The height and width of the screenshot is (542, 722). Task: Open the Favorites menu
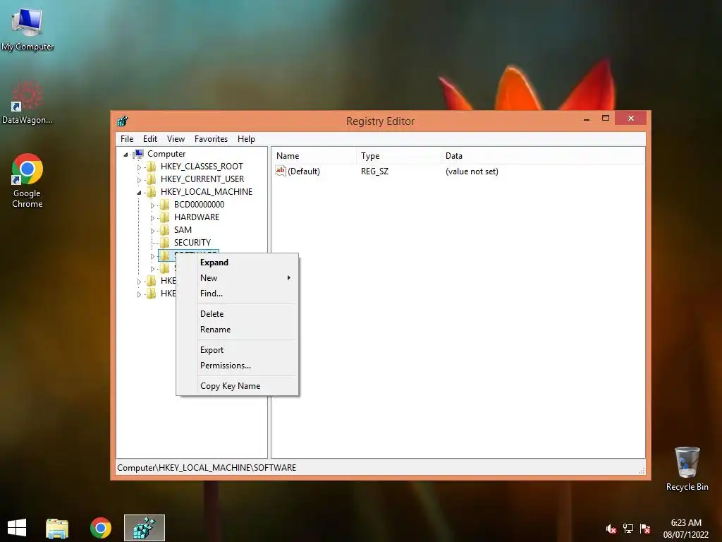tap(211, 139)
